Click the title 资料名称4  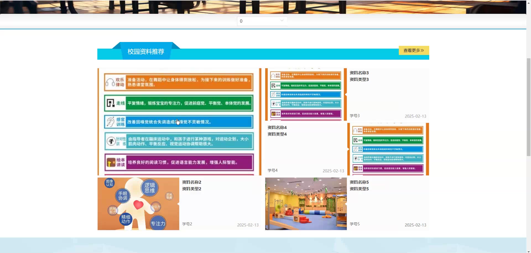(x=277, y=127)
